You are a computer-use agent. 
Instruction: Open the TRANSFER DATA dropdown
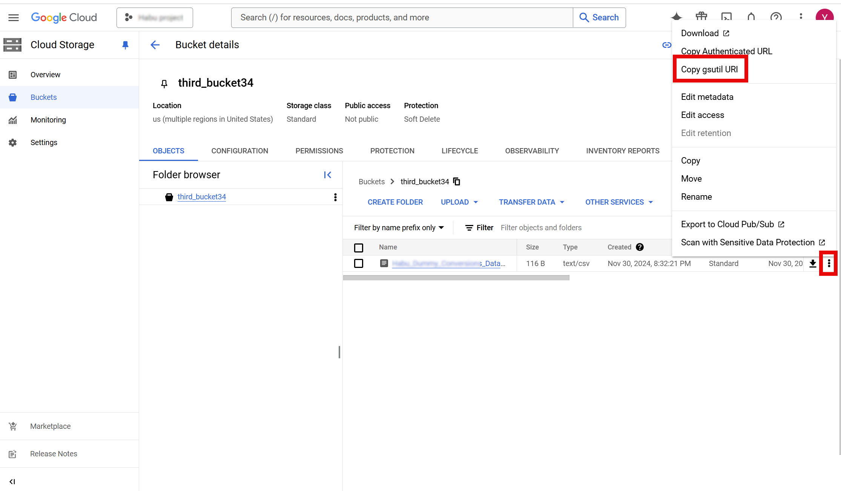pos(531,202)
